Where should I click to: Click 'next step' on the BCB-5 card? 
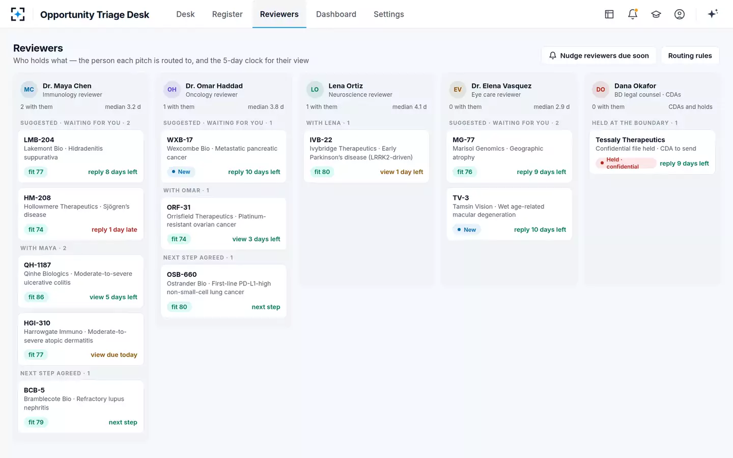(123, 422)
